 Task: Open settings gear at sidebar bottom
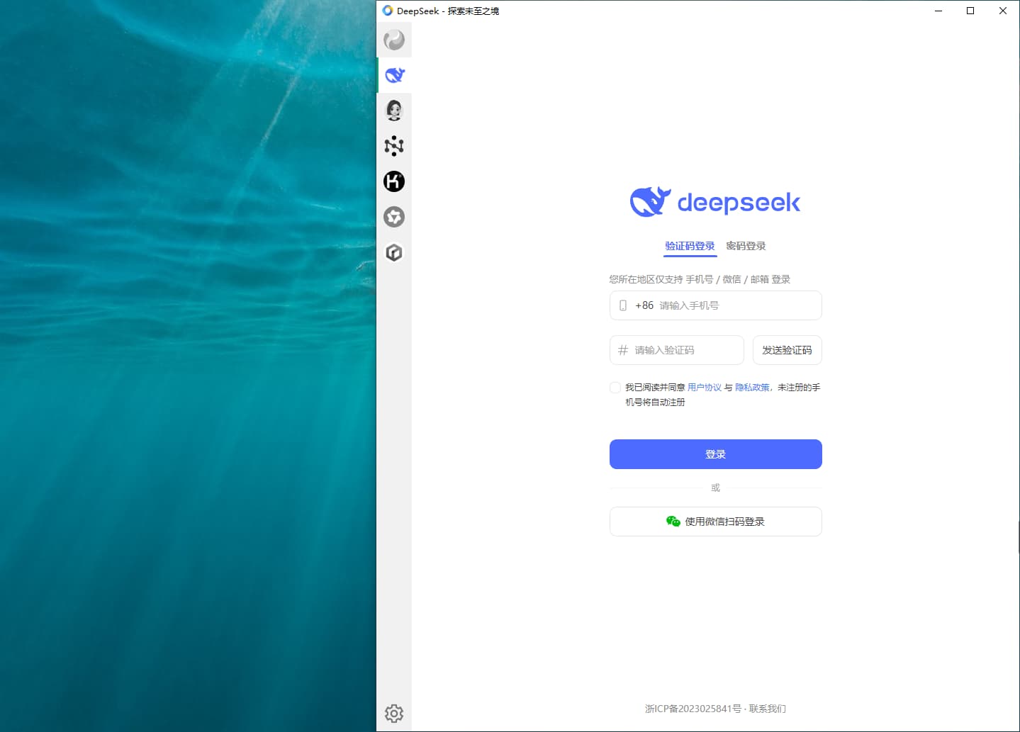click(x=394, y=713)
